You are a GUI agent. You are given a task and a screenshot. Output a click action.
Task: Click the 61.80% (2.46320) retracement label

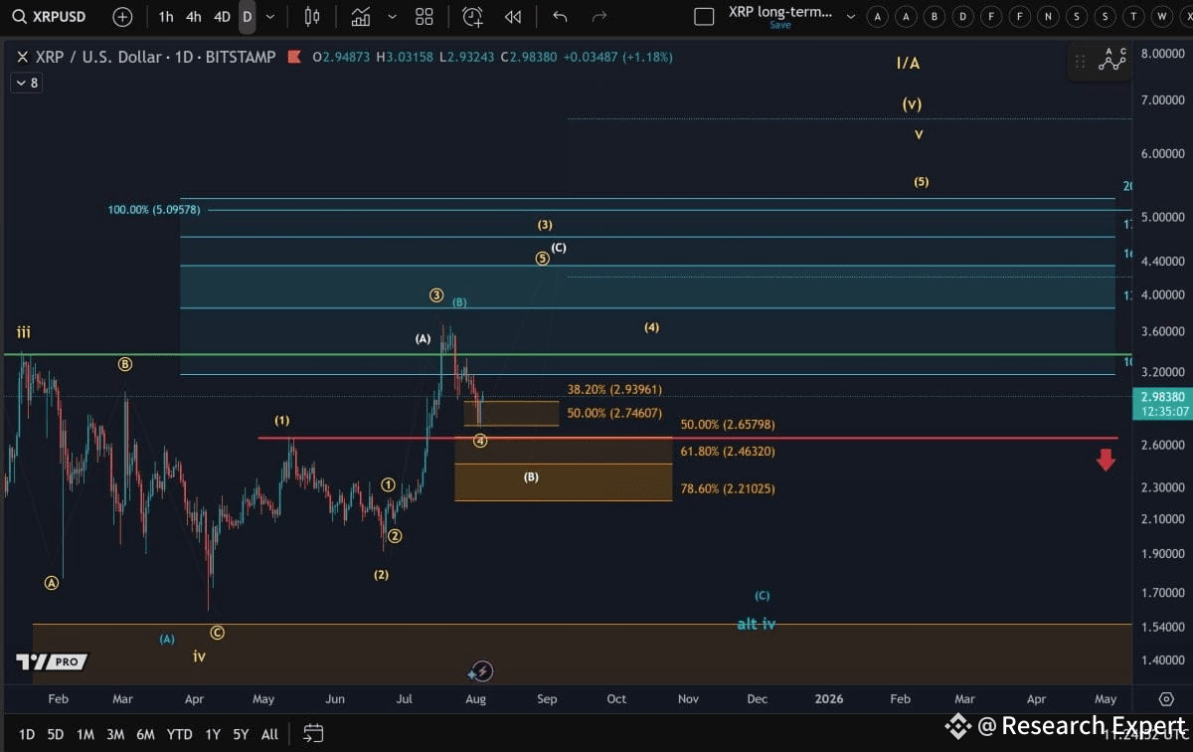point(728,452)
